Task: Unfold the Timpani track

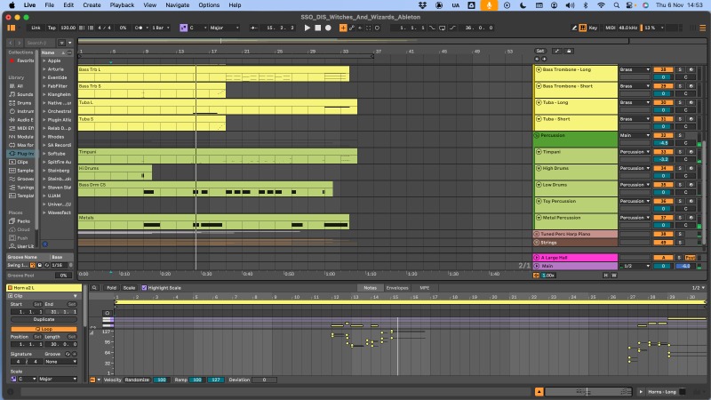Action: click(x=539, y=152)
